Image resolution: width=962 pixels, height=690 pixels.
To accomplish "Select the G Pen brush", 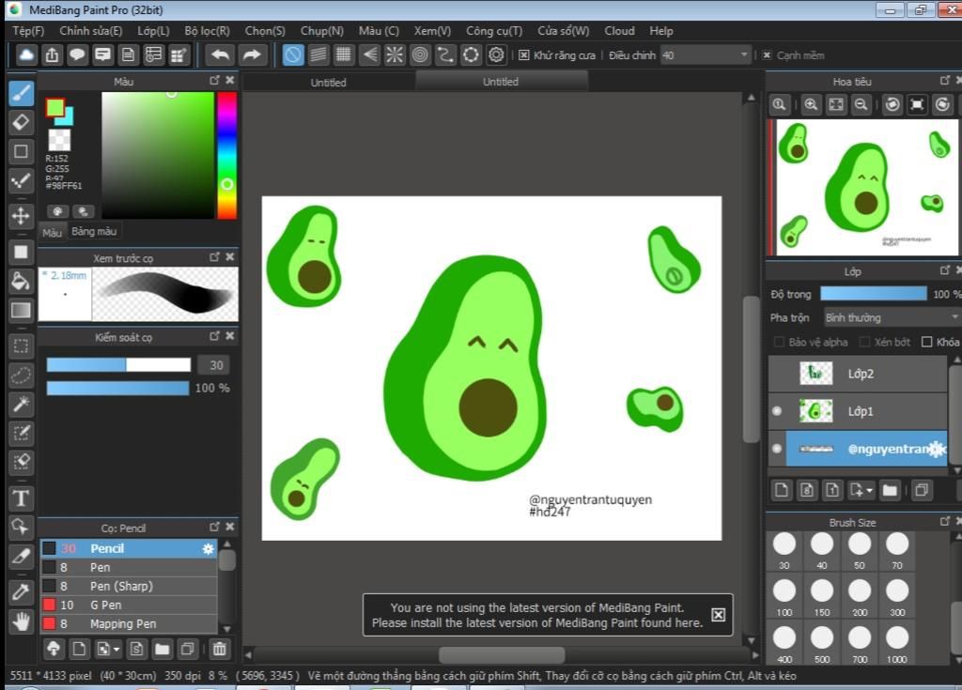I will [129, 605].
